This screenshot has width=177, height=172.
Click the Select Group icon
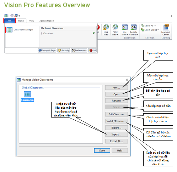(142, 30)
